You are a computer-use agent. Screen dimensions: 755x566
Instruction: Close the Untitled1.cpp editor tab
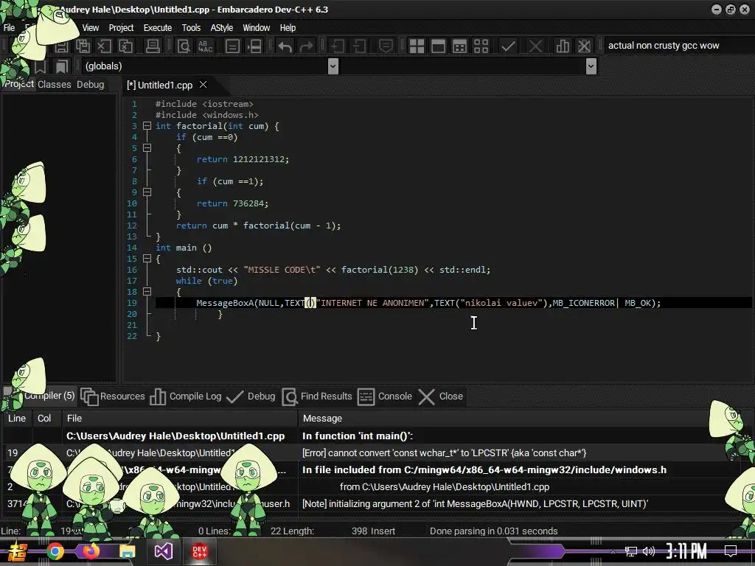203,85
